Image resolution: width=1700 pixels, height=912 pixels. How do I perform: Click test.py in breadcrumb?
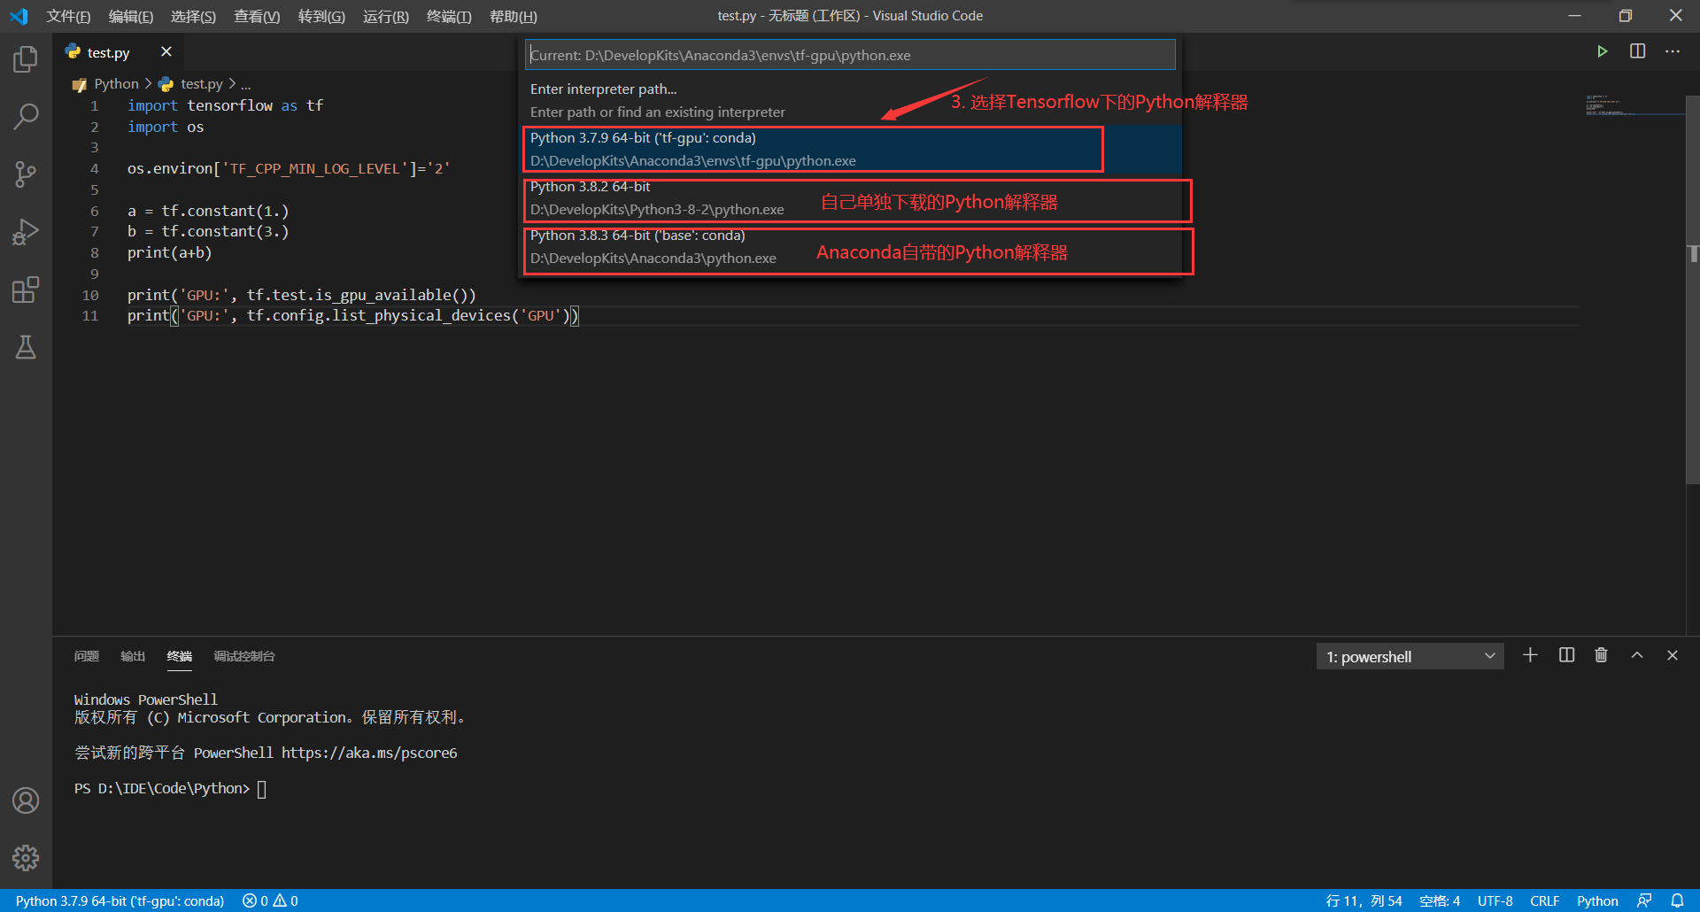[x=201, y=83]
